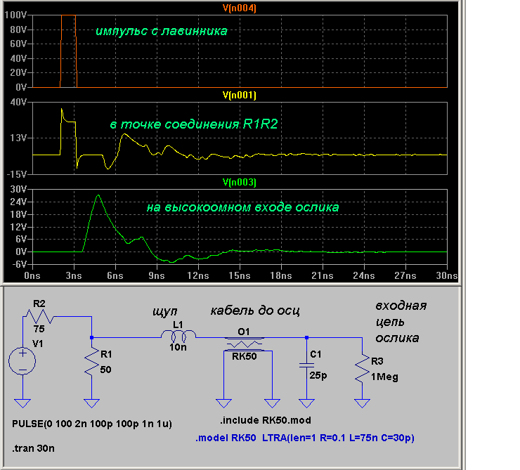Click the PULSE(0 100 2n 100p 100p 1n 1u) text
This screenshot has width=520, height=470.
[x=92, y=424]
